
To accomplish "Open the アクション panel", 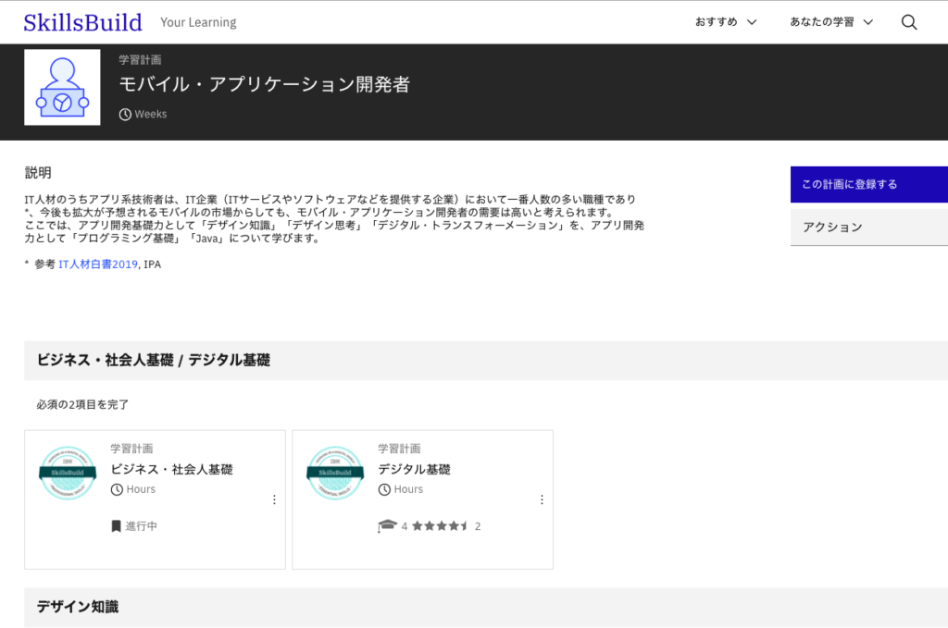I will 868,228.
